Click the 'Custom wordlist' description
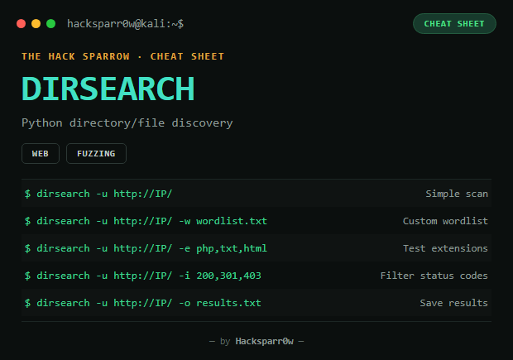Screen dimensions: 513x360 [445, 221]
